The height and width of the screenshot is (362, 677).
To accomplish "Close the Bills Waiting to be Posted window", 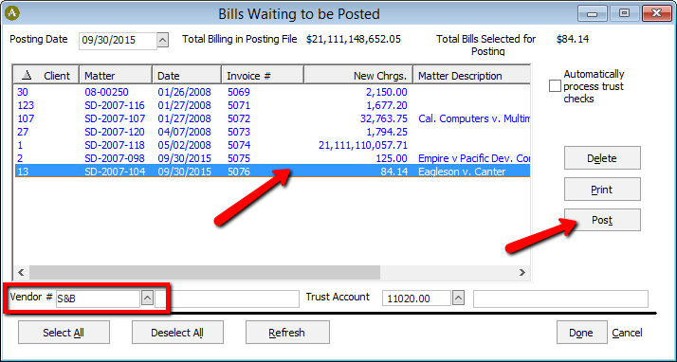I will [x=656, y=13].
